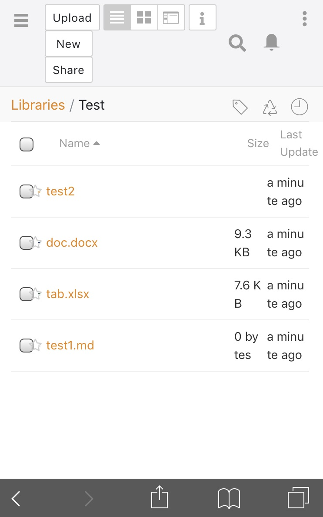Viewport: 323px width, 517px height.
Task: View library history clock icon
Action: [x=299, y=107]
